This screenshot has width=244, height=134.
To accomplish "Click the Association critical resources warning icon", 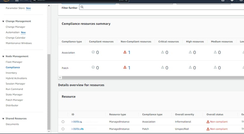I will (162, 52).
